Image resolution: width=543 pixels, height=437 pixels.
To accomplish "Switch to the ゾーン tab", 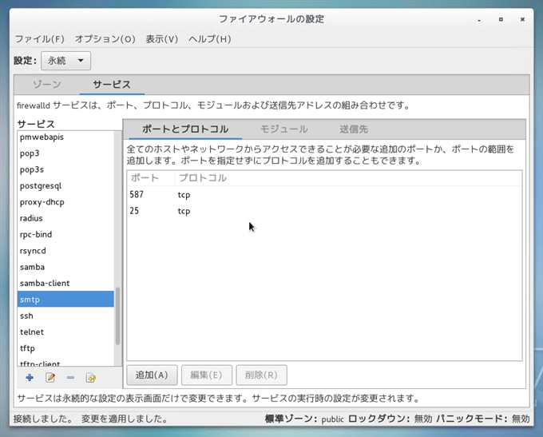I will 47,85.
